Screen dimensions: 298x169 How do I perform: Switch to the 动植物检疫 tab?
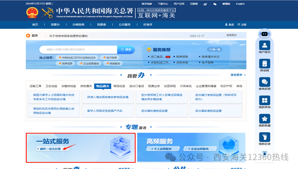coord(69,86)
